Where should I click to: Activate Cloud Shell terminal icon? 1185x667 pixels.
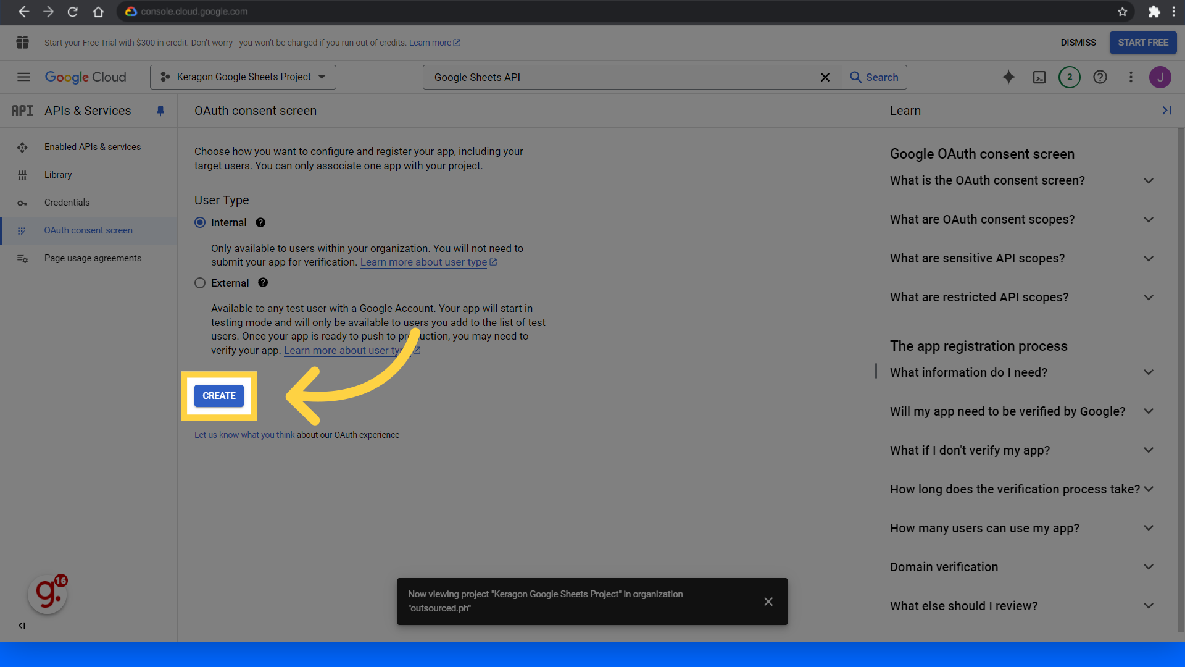1039,77
